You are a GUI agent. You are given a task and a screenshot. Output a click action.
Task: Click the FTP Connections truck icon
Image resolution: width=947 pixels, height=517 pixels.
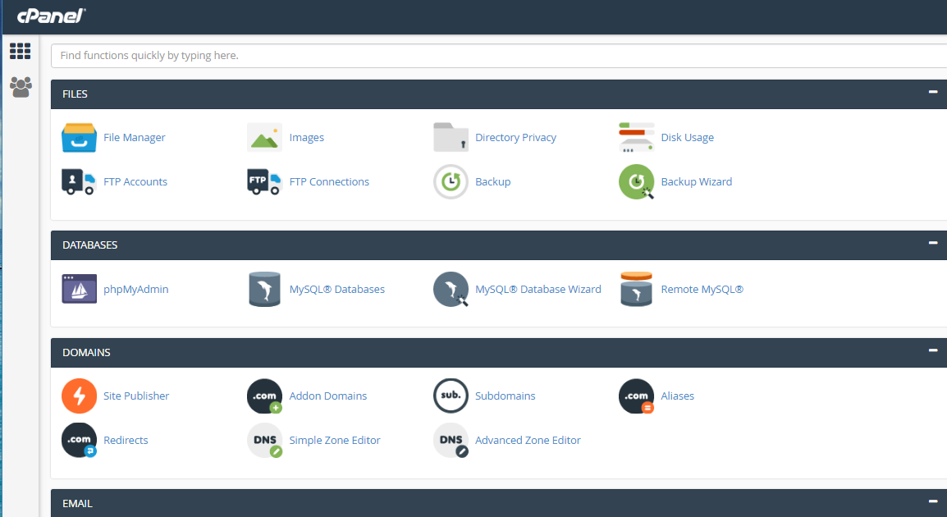(264, 182)
